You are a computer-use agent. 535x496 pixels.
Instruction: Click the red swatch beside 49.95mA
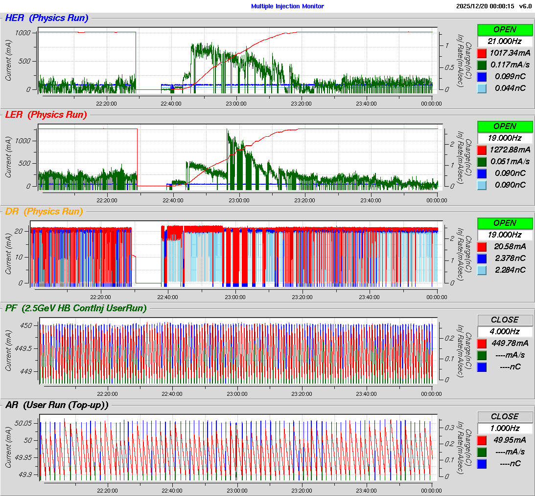482,440
